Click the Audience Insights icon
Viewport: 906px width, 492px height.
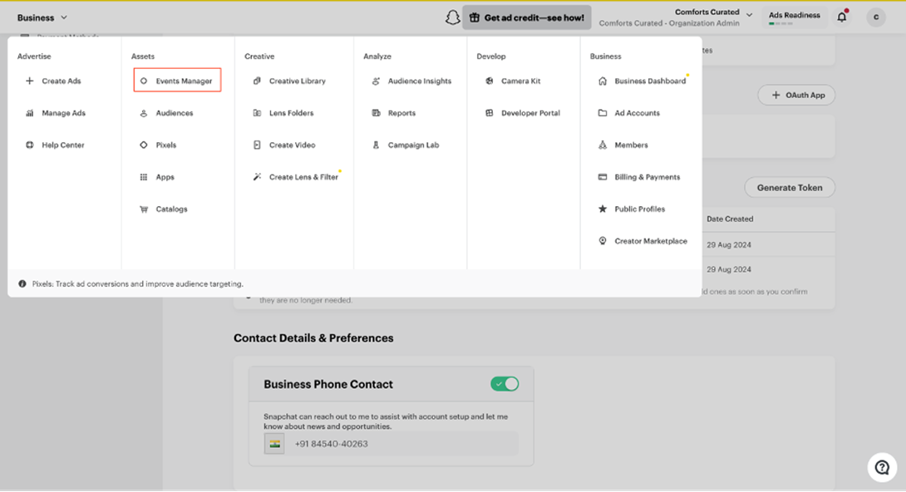[x=377, y=81]
